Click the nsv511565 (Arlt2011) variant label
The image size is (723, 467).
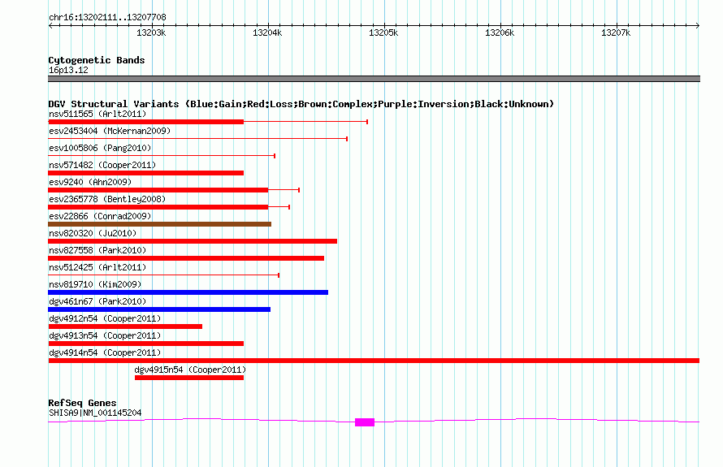97,114
